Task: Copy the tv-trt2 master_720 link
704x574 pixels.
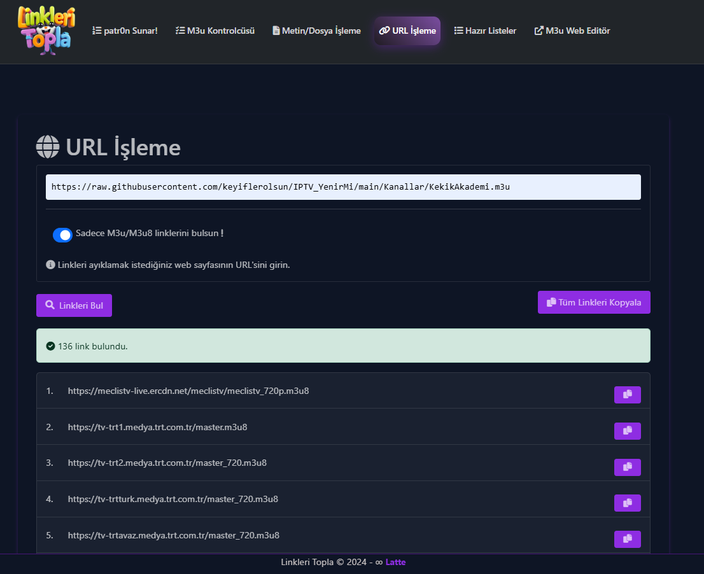Action: click(627, 467)
